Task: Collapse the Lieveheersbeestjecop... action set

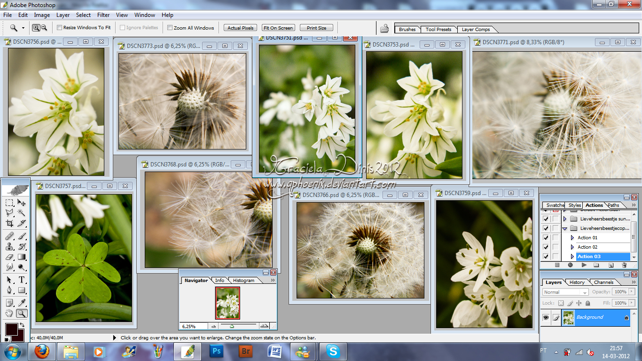Action: pyautogui.click(x=564, y=228)
